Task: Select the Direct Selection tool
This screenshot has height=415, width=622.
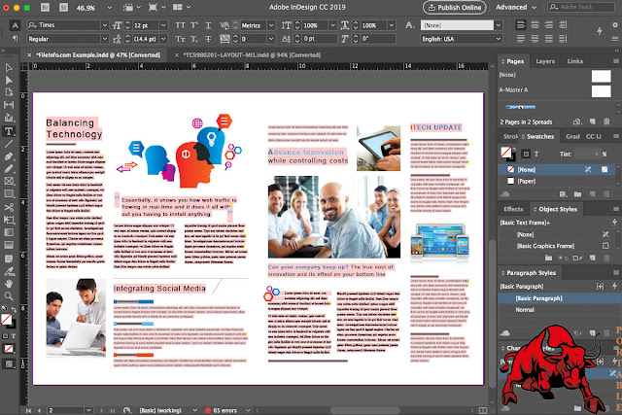Action: tap(9, 80)
